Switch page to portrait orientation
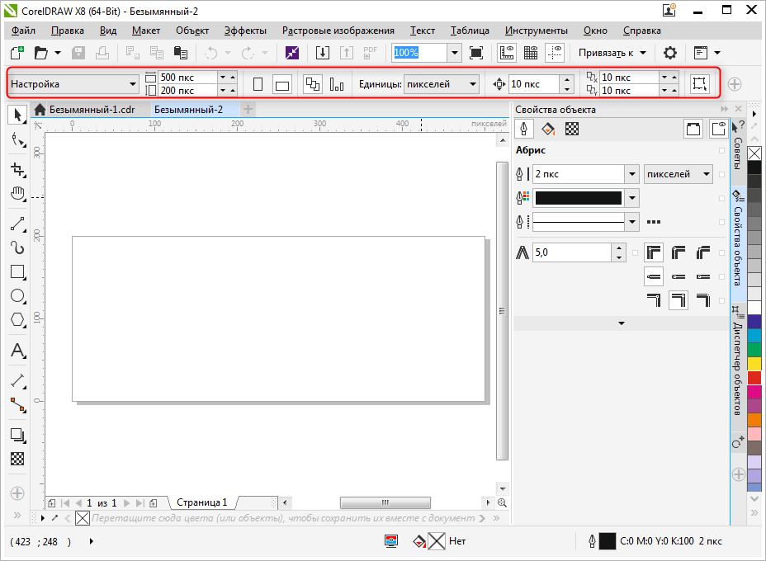Viewport: 766px width, 561px height. [258, 84]
